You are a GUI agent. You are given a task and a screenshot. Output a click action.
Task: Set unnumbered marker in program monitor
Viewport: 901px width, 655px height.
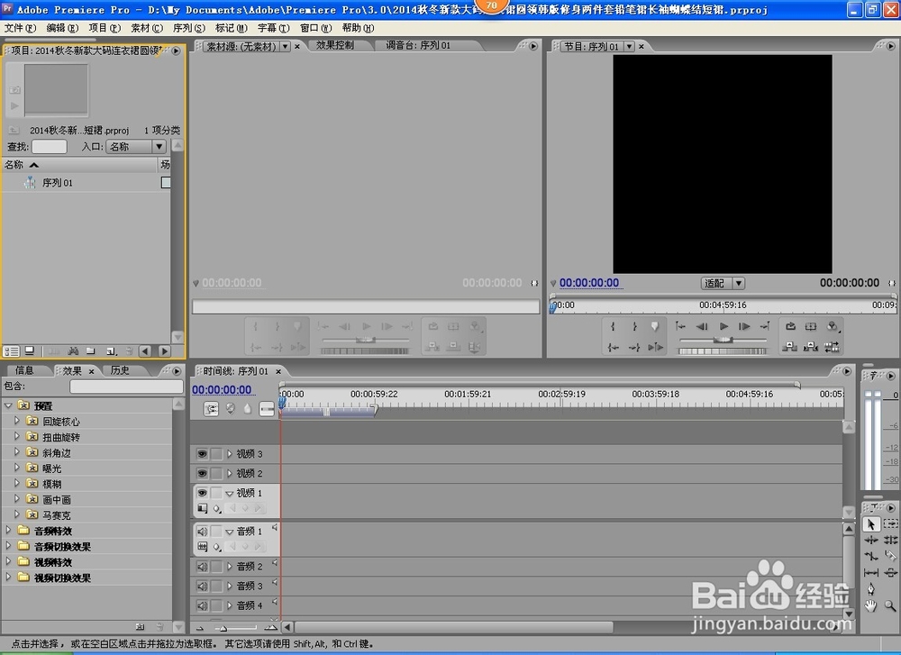tap(654, 326)
